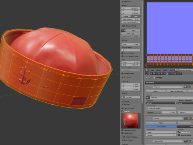
Task: Open the Render properties tab icon
Action: (x=151, y=74)
